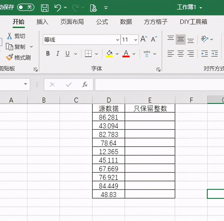
Task: Click the increase font size icon
Action: point(144,39)
